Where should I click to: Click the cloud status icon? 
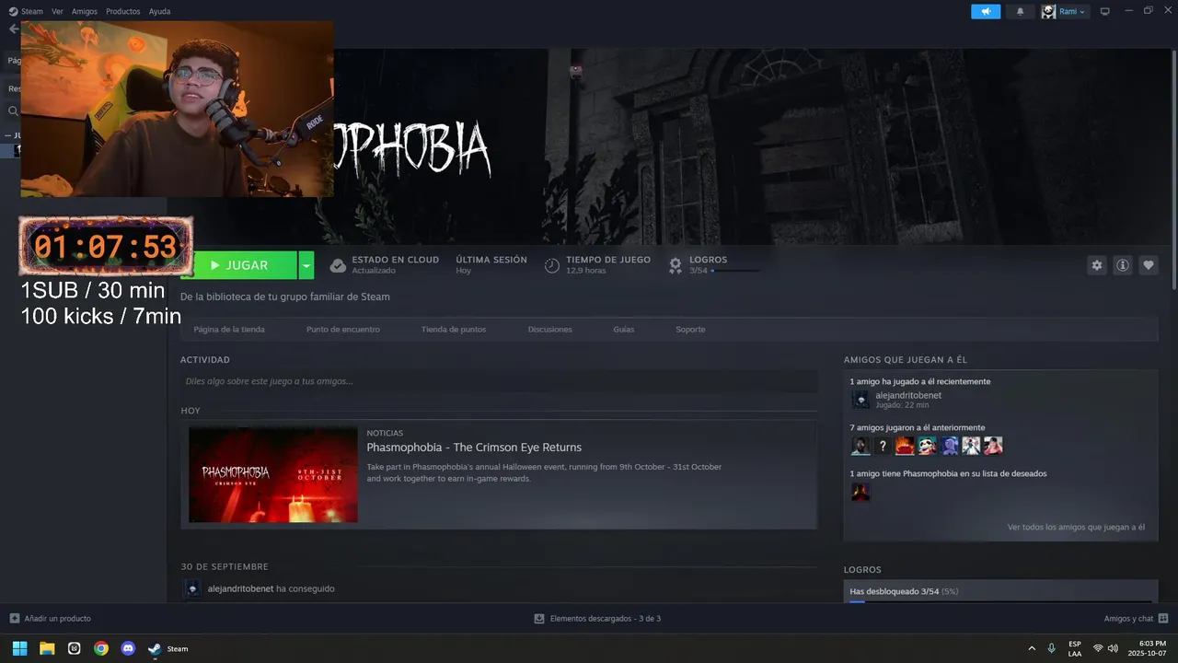[x=338, y=265]
